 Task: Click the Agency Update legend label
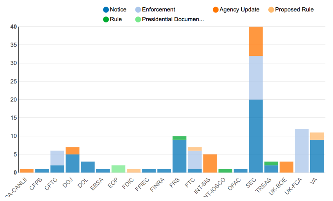239,9
